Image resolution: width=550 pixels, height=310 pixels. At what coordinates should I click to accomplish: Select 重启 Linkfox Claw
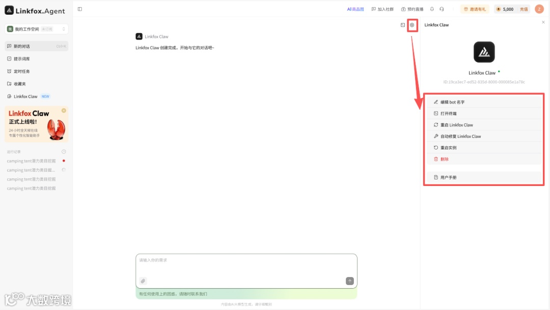(x=484, y=125)
